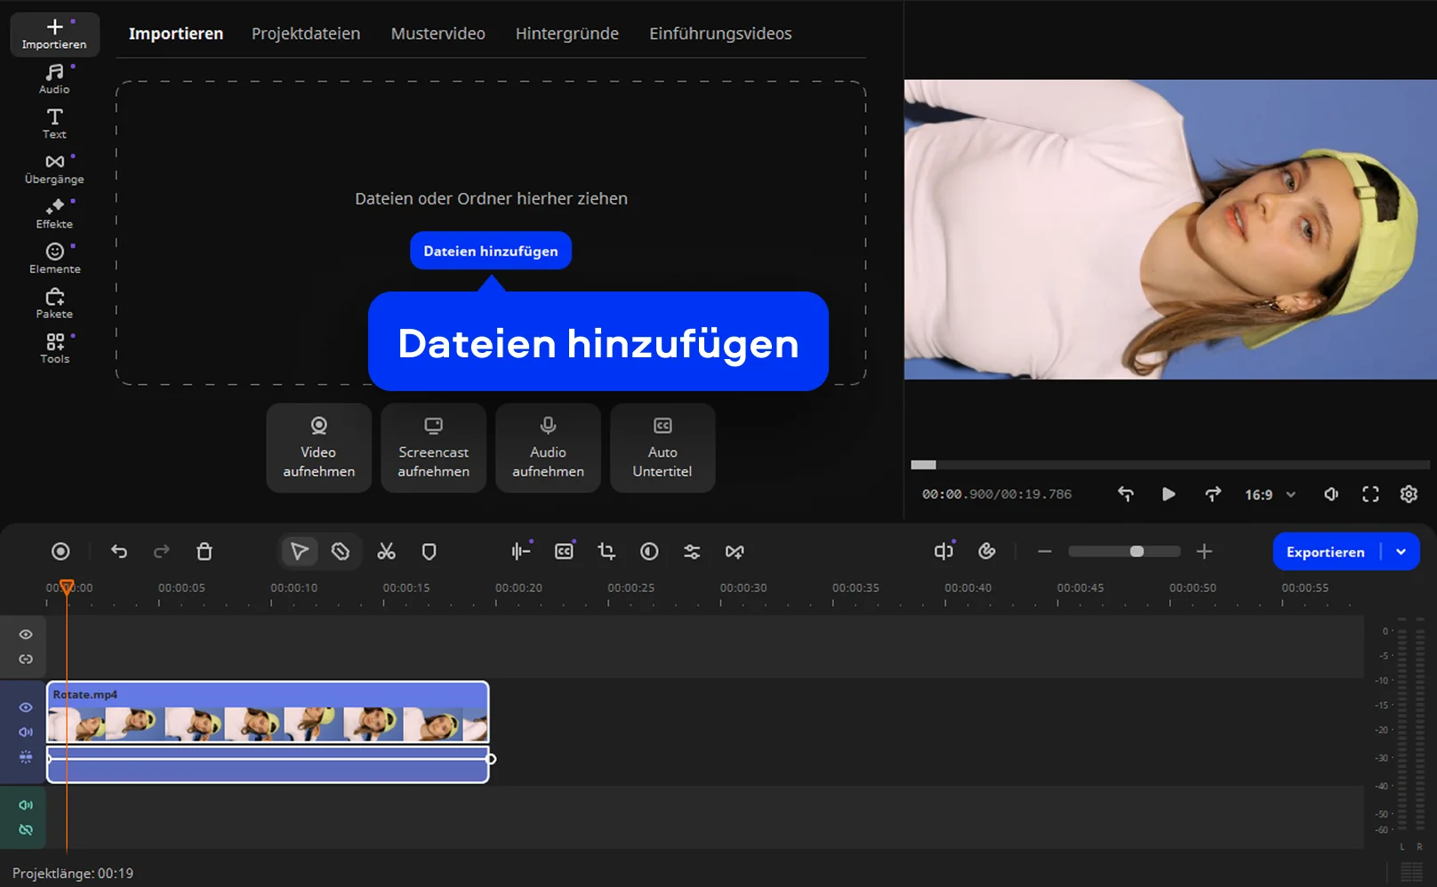Open player settings gear icon
The image size is (1437, 887).
coord(1409,494)
